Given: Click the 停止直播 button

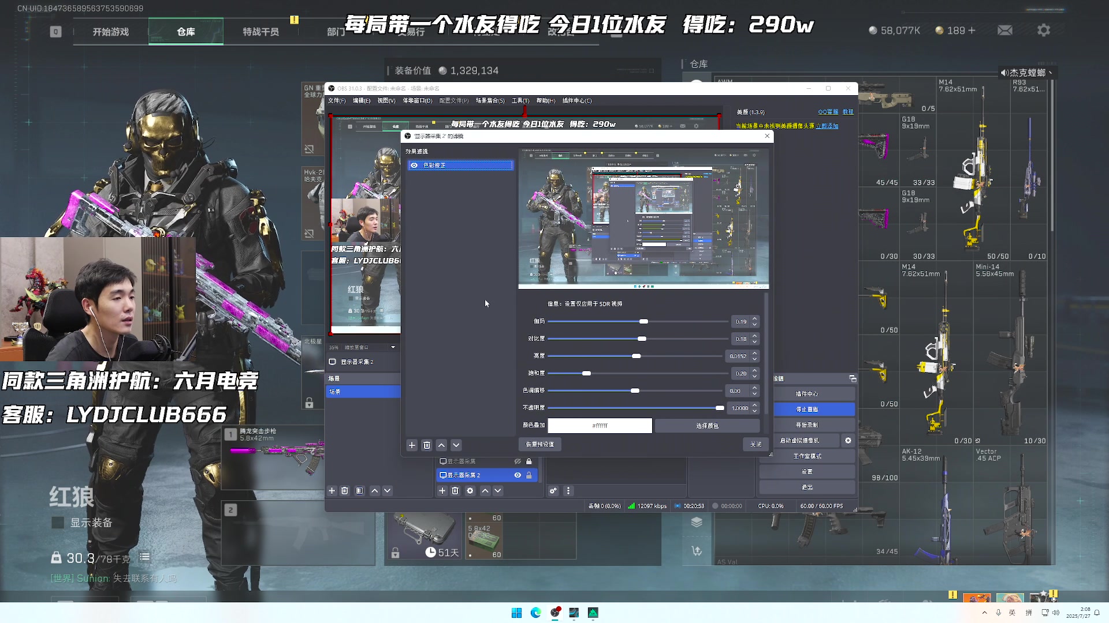Looking at the screenshot, I should click(x=807, y=410).
